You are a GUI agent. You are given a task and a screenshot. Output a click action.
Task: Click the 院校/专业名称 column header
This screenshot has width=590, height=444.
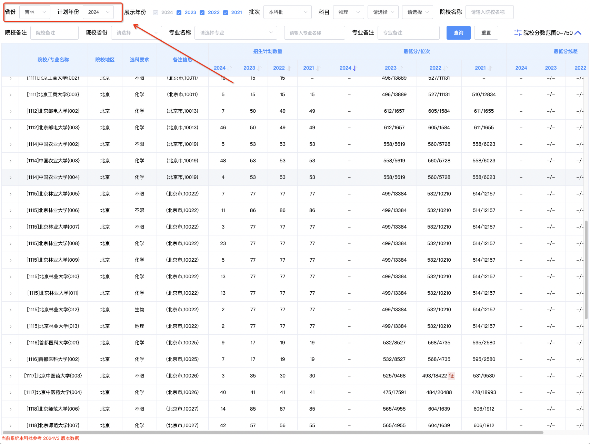[53, 60]
